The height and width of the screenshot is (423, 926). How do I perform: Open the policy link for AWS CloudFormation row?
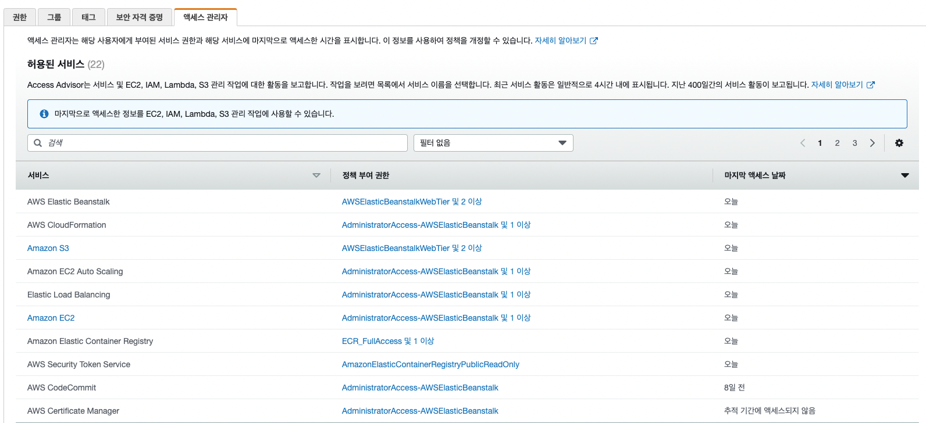point(436,225)
